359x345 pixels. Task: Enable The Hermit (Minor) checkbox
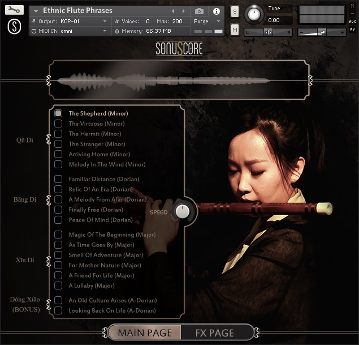[58, 134]
